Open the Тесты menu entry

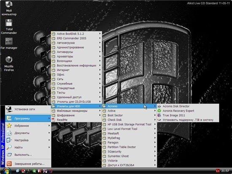[x=76, y=92]
